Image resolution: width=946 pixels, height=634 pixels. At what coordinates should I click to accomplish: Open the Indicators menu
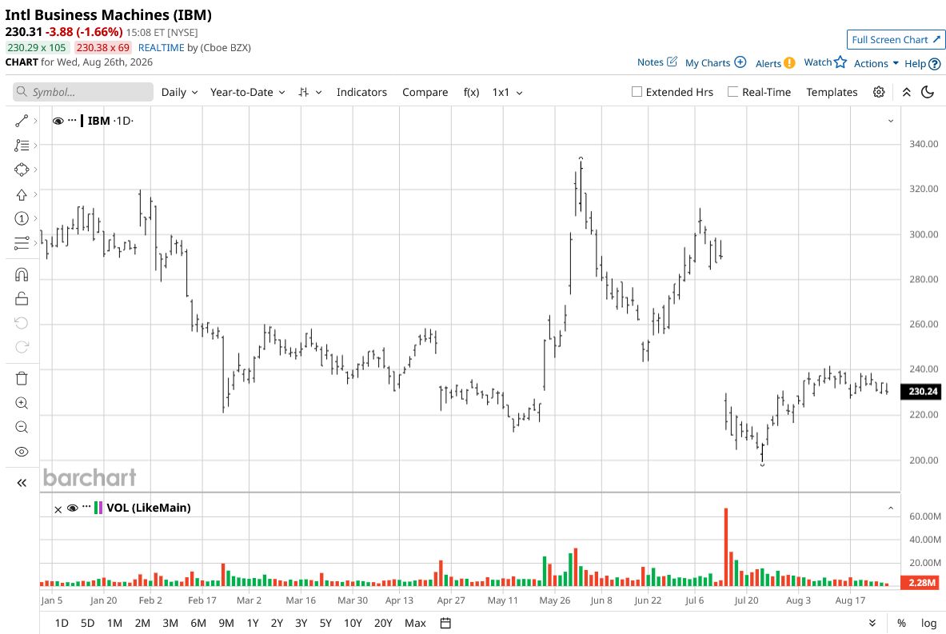(x=361, y=92)
